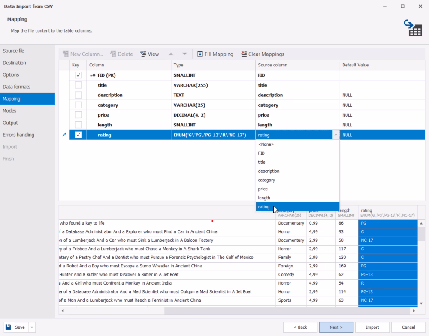Viewport: 429px width, 336px height.
Task: Click the pencil edit icon on rating row
Action: tap(64, 135)
